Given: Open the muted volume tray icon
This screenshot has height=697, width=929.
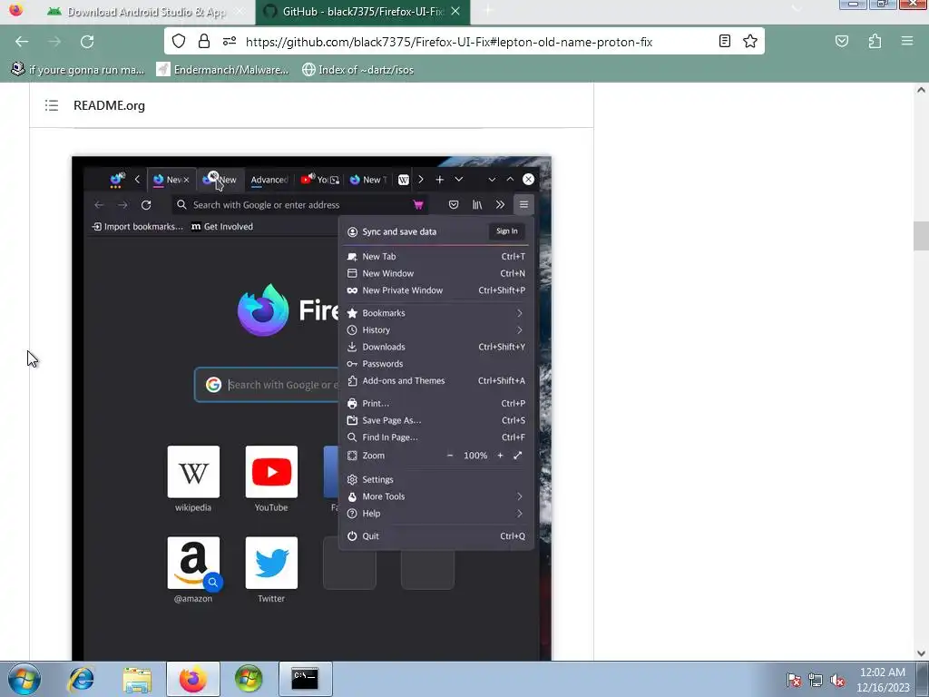Looking at the screenshot, I should pyautogui.click(x=837, y=680).
